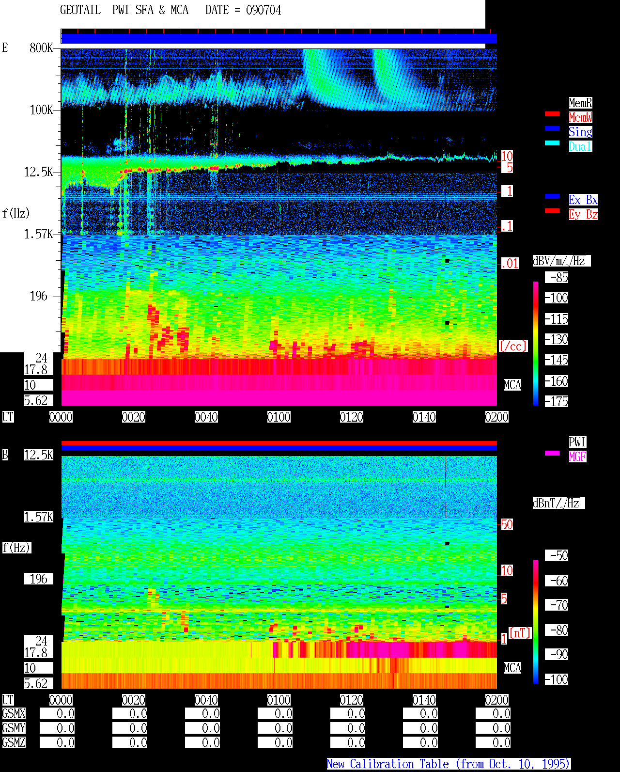Select the MGF legend label
Viewport: 620px width, 772px height.
click(x=577, y=457)
